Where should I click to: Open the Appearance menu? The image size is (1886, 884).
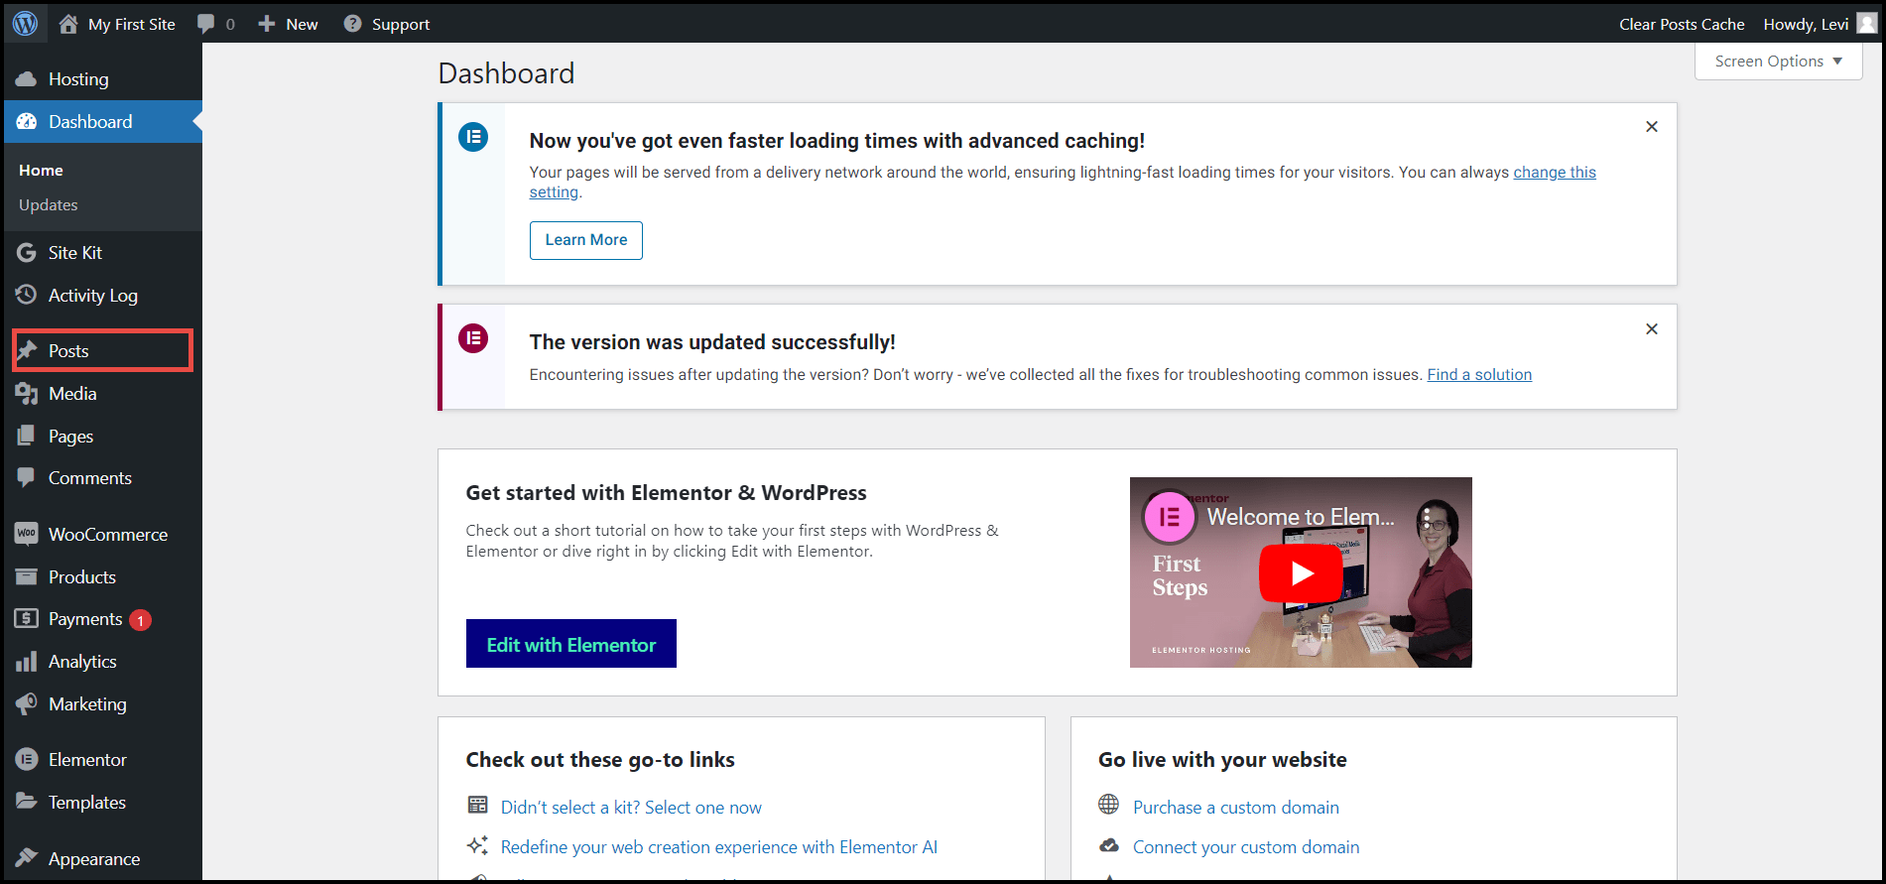103,858
